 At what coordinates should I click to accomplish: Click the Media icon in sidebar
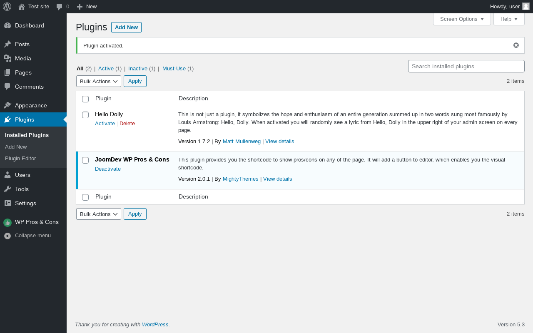point(7,58)
